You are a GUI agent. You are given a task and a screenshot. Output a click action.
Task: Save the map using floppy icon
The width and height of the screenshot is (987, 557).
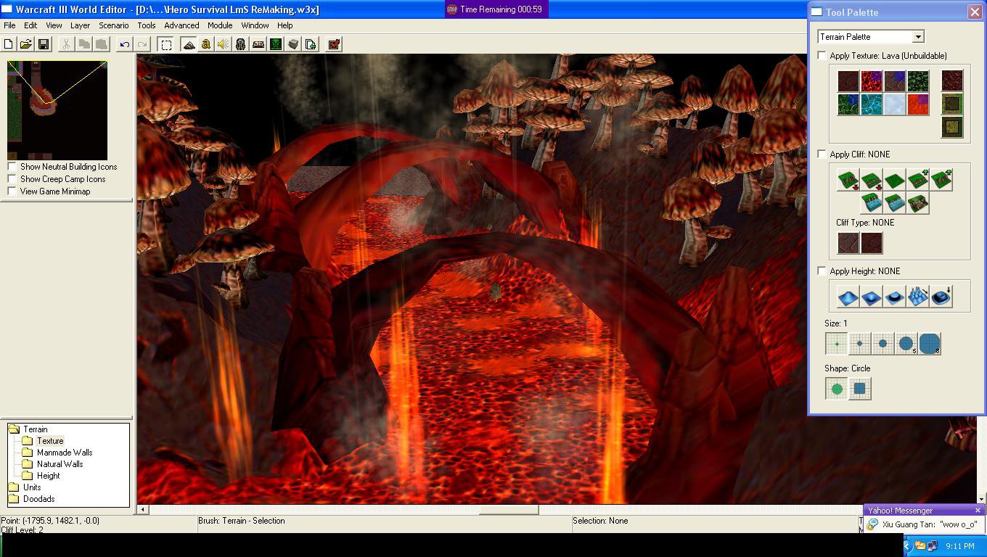(44, 44)
